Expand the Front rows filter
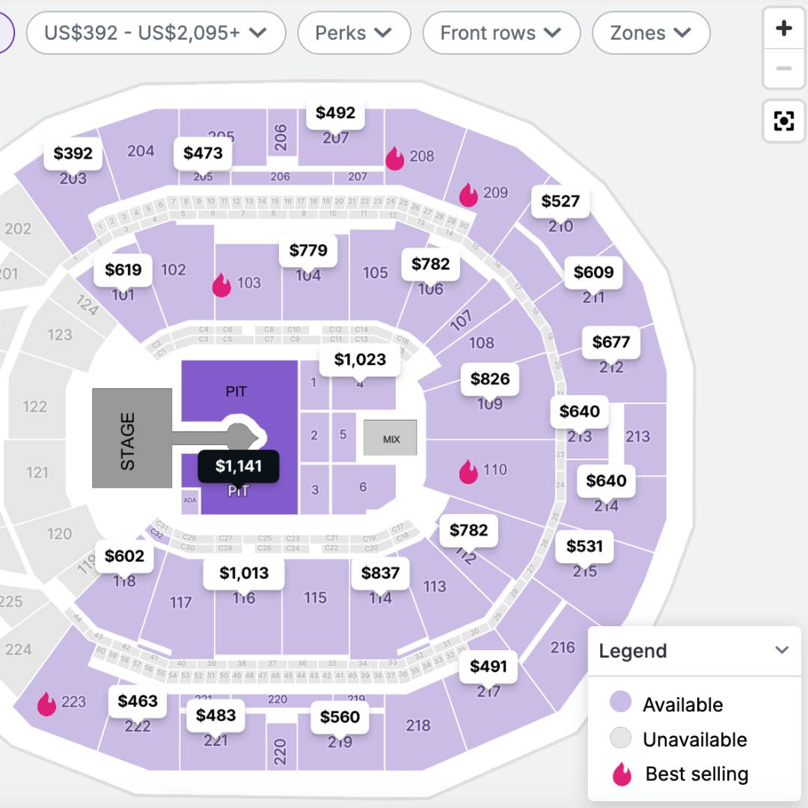This screenshot has width=808, height=808. click(501, 33)
